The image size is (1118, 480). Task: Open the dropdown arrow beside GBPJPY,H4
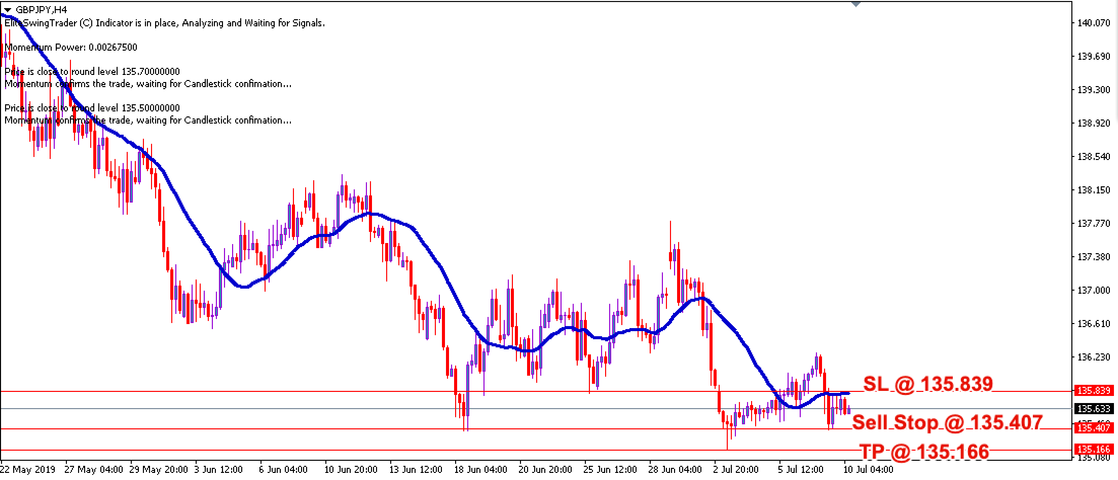tap(7, 10)
